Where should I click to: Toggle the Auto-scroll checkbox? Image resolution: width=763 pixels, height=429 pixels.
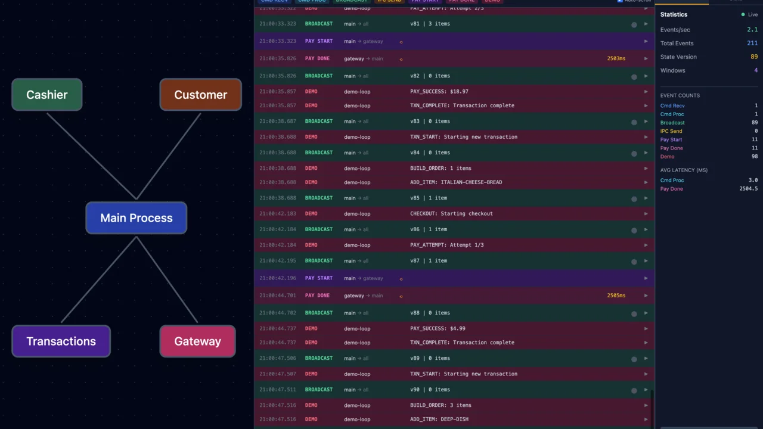click(620, 1)
